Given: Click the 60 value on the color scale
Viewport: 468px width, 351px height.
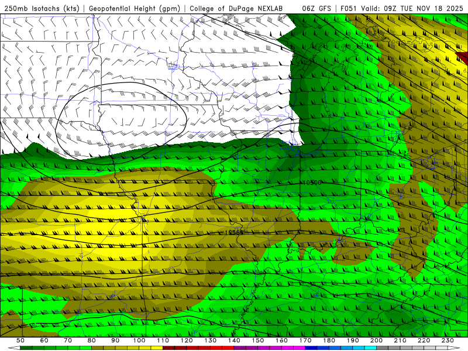Looking at the screenshot, I should coord(44,340).
